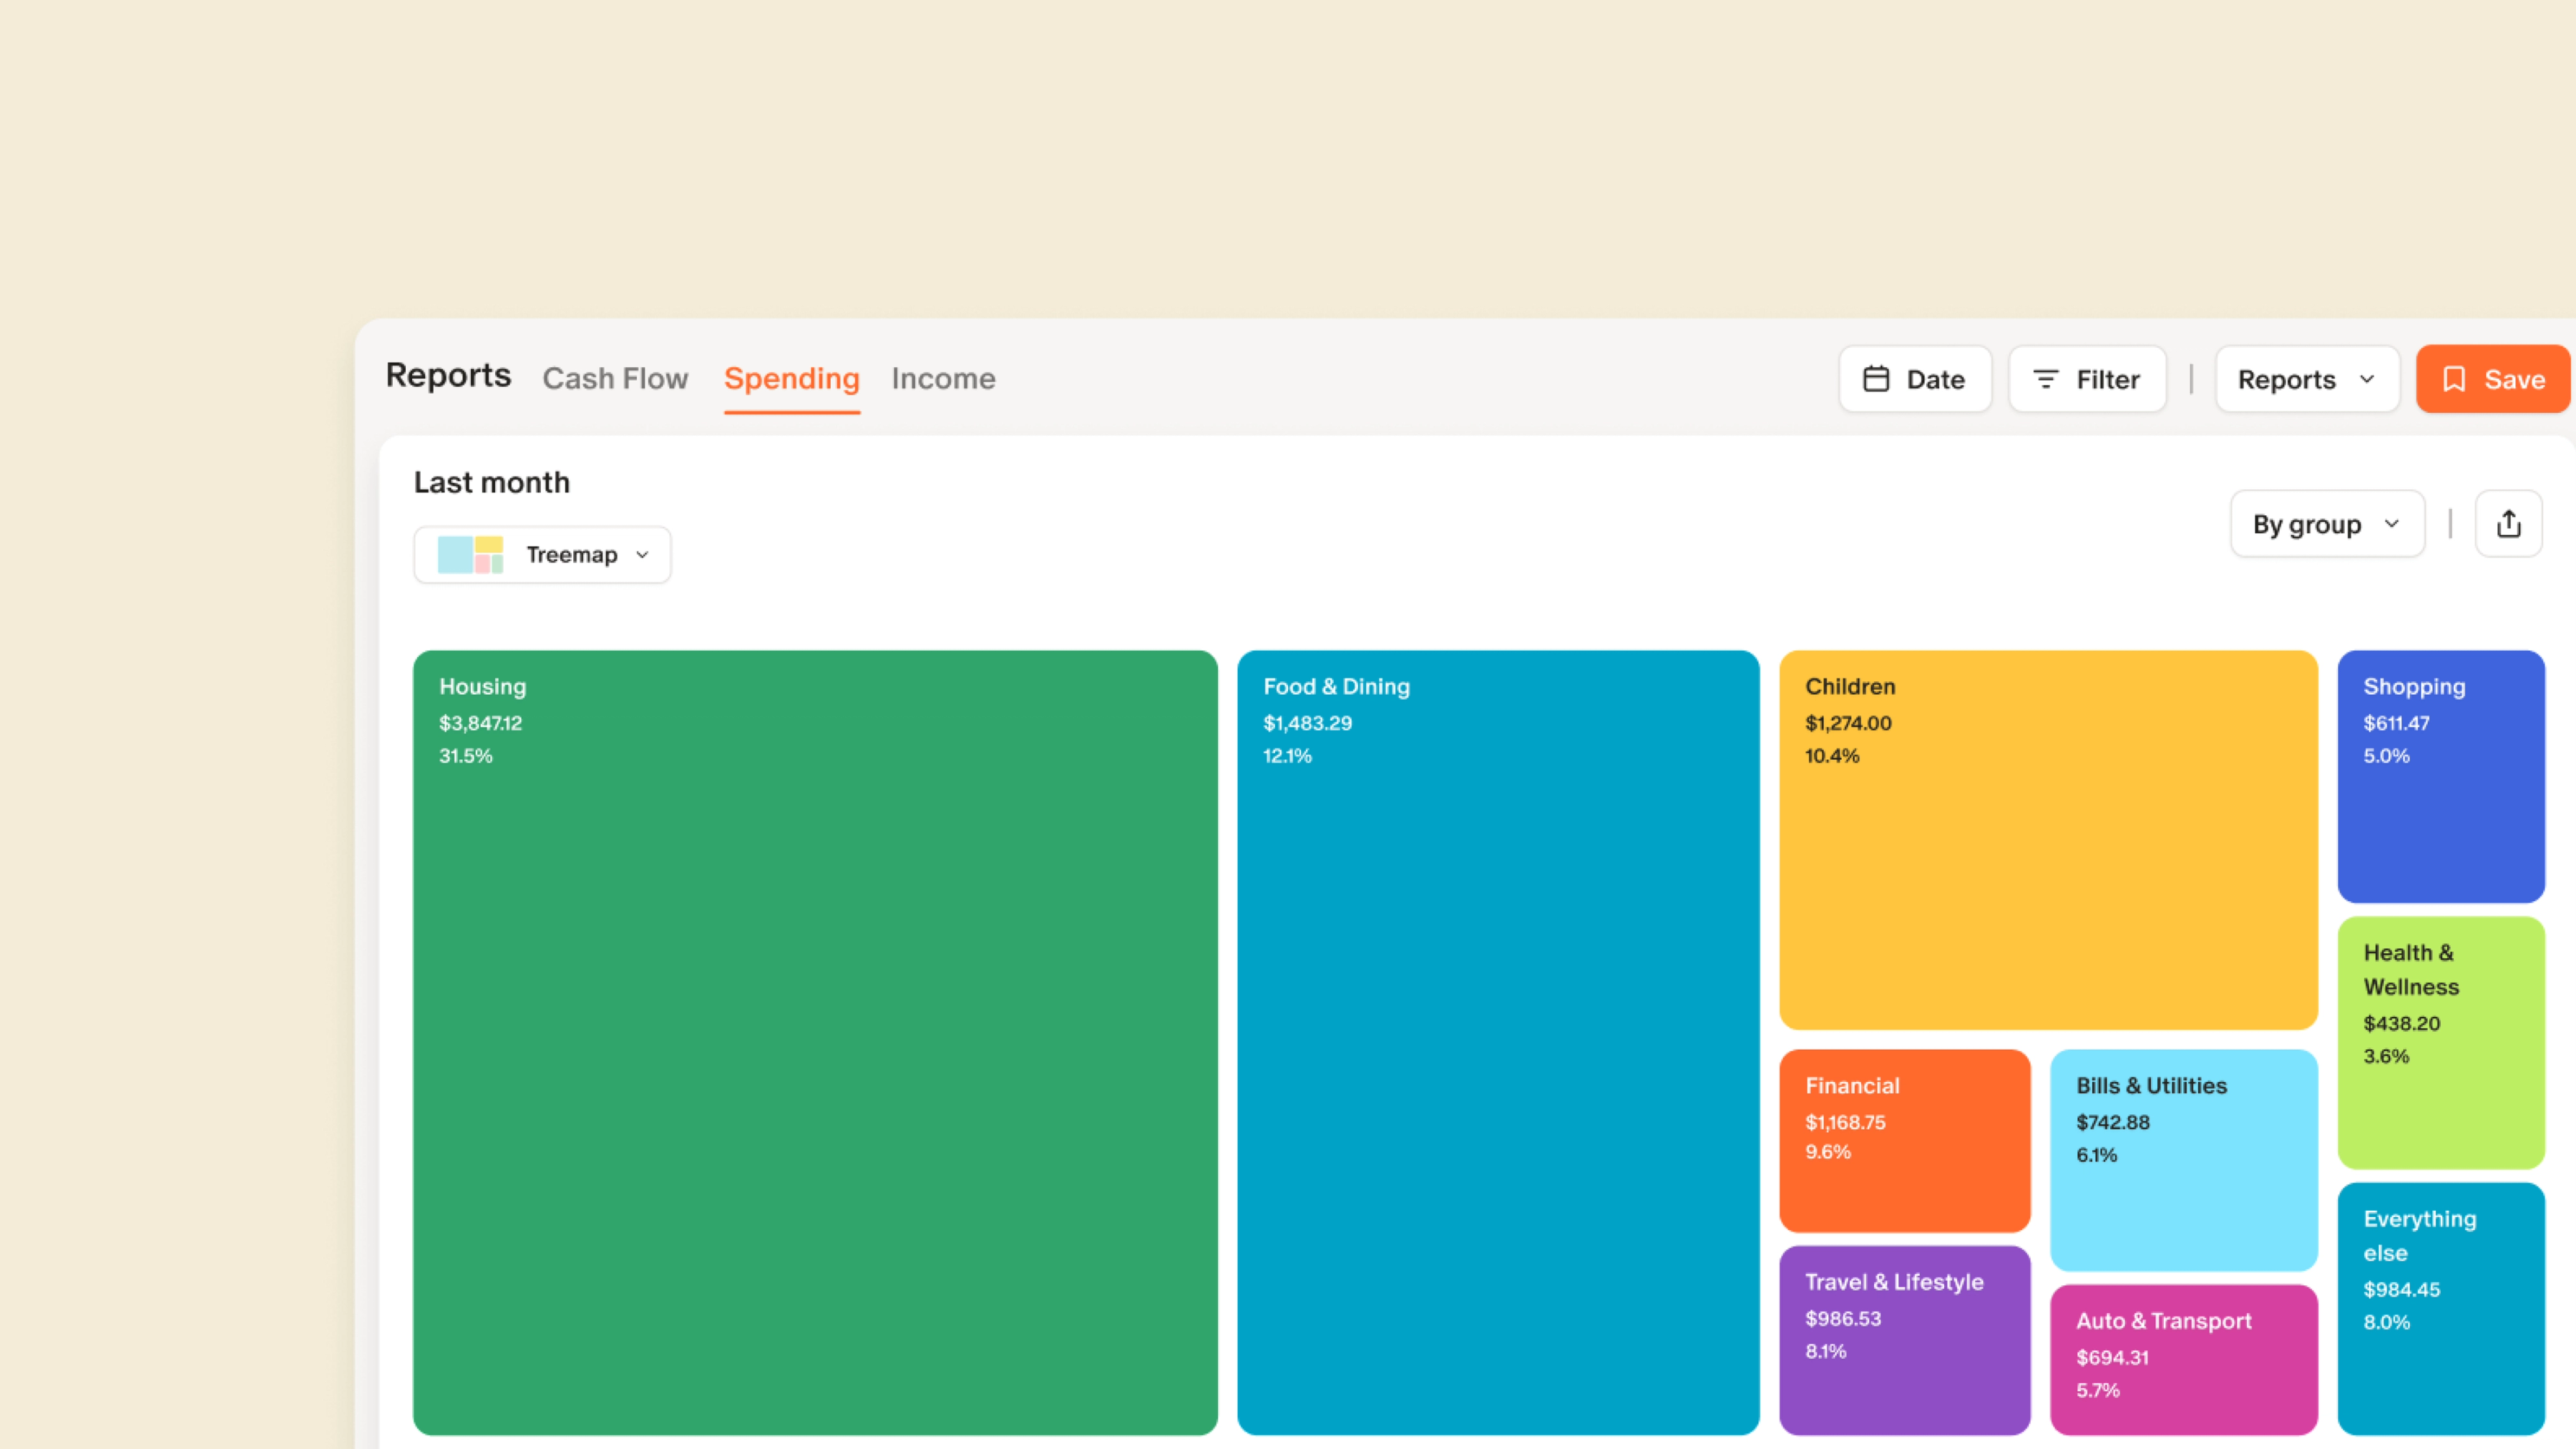This screenshot has height=1449, width=2576.
Task: Click the export share icon button
Action: click(2508, 523)
